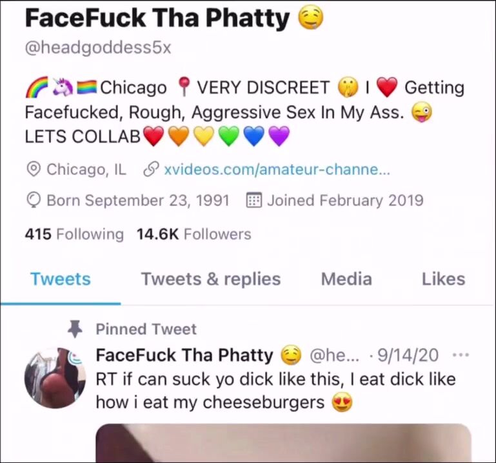The width and height of the screenshot is (496, 463).
Task: Click the purple heart emoji in bio
Action: point(279,136)
